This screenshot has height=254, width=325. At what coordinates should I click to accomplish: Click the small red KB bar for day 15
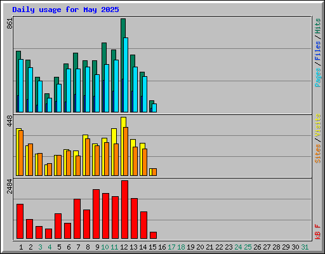coord(154,235)
